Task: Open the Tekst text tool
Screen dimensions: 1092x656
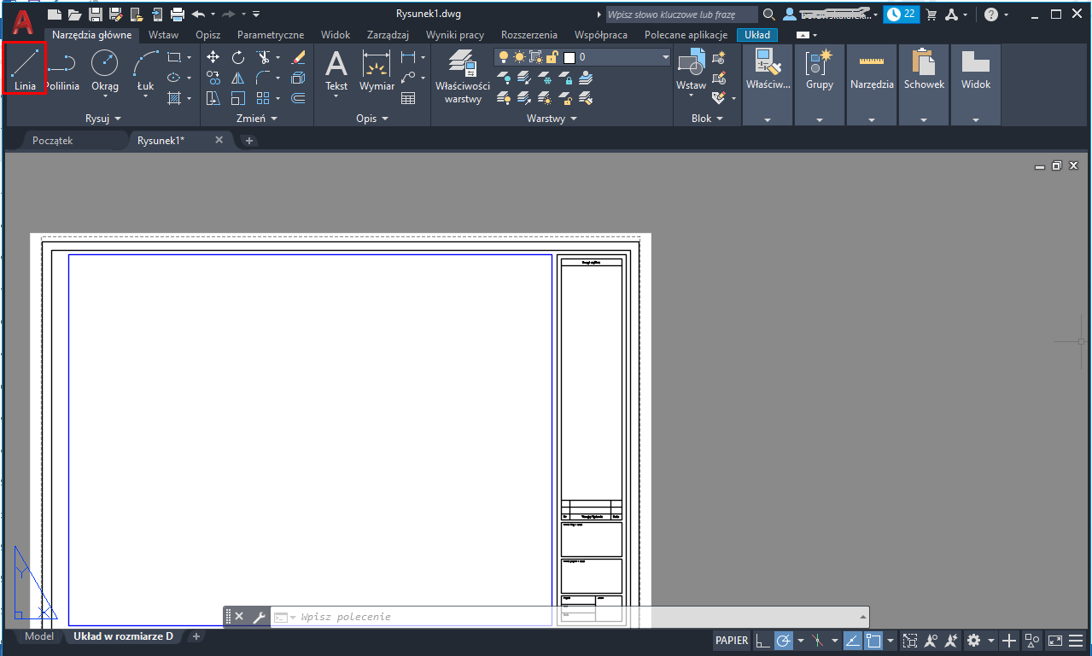Action: pos(336,70)
